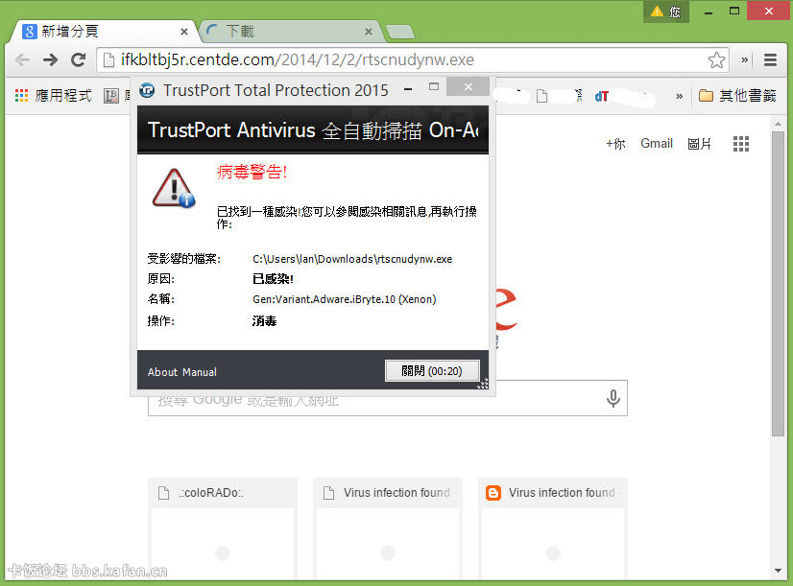The width and height of the screenshot is (793, 586).
Task: Start voice search with the microphone
Action: tap(613, 399)
